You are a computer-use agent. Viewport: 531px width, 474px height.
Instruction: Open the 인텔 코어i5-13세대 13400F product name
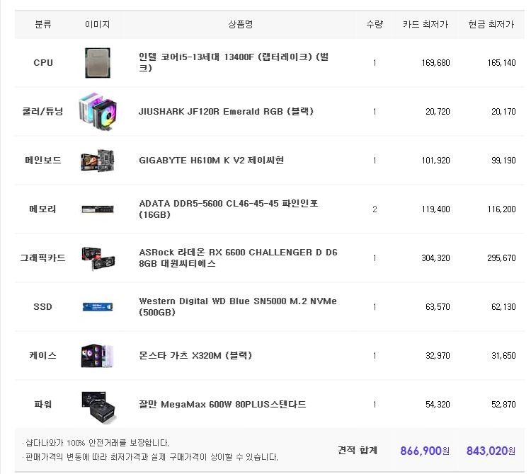point(234,62)
